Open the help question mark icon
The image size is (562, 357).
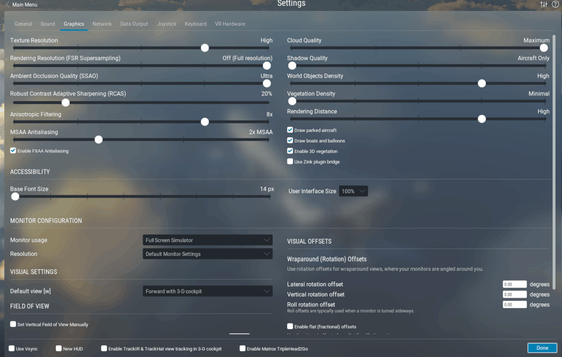(555, 4)
